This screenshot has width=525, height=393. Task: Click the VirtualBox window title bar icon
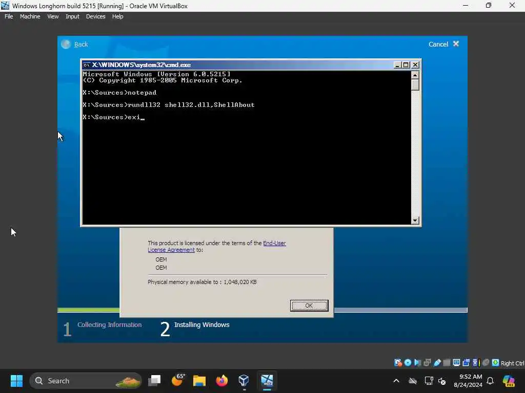click(x=5, y=5)
